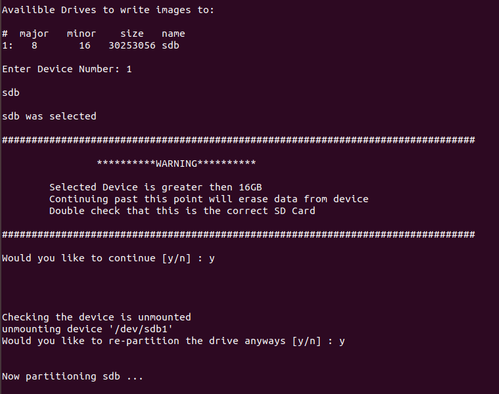Click the "Would you like to continue" prompt

point(108,258)
